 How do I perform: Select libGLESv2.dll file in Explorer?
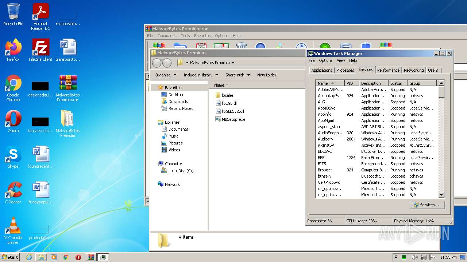point(230,111)
